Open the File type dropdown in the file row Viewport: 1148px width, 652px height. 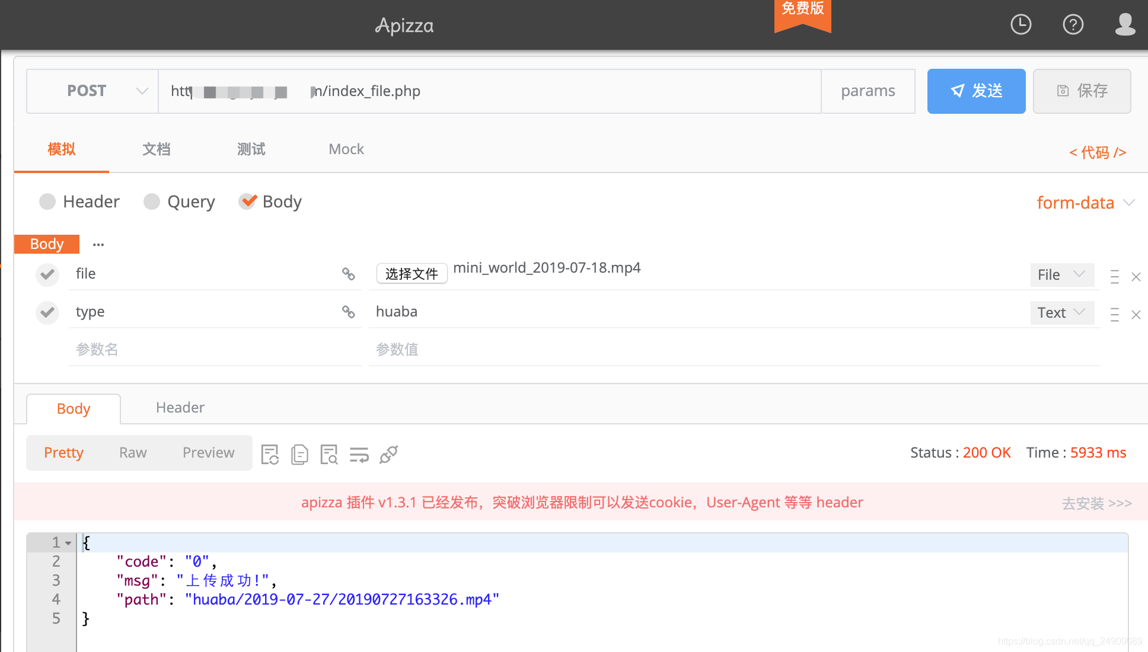(1062, 274)
